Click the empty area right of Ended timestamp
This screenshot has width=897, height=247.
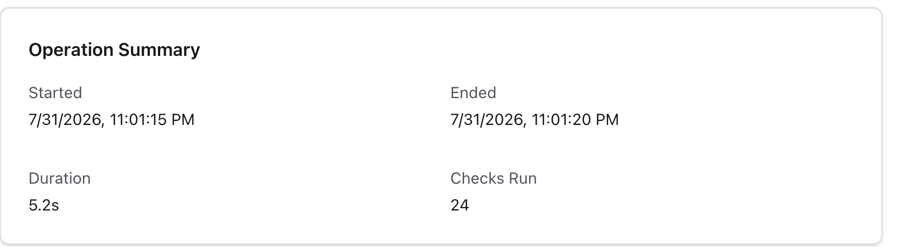(744, 120)
